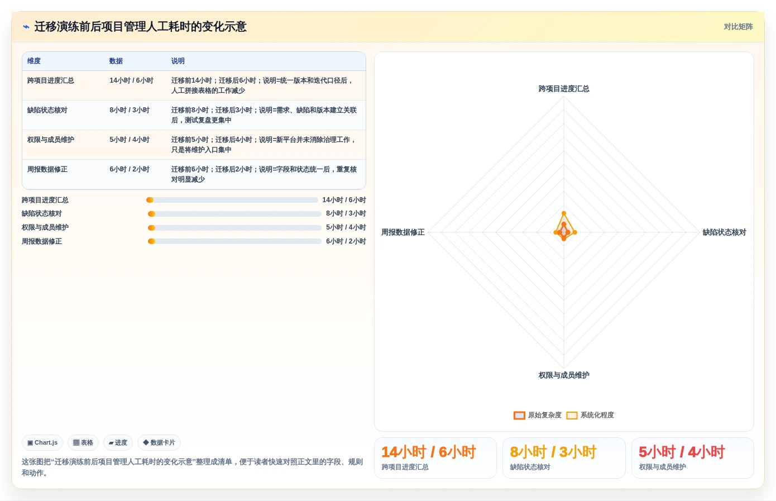Click progress label 权限与成员维护 below the table
The width and height of the screenshot is (776, 501).
[x=45, y=227]
